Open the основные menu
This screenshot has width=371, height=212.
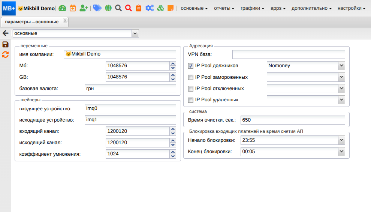[194, 8]
